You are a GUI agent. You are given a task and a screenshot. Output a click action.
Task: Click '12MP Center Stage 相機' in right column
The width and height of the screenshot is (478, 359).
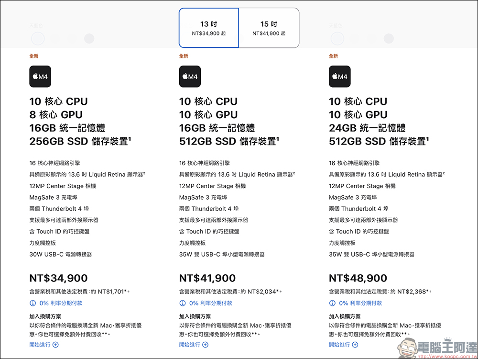(x=362, y=186)
